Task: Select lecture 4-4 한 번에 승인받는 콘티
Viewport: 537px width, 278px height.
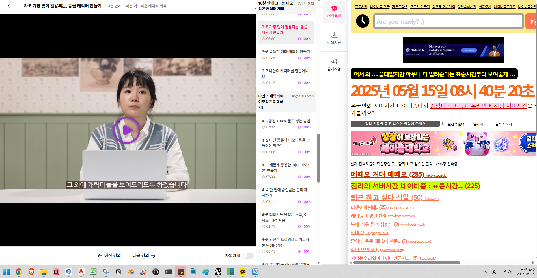Action: tap(286, 196)
